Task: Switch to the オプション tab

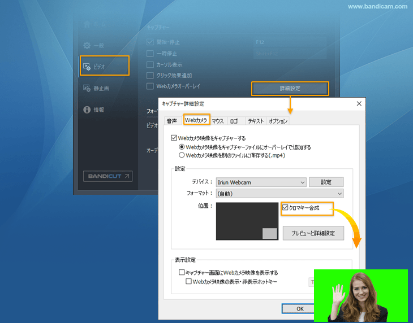Action: coord(278,121)
